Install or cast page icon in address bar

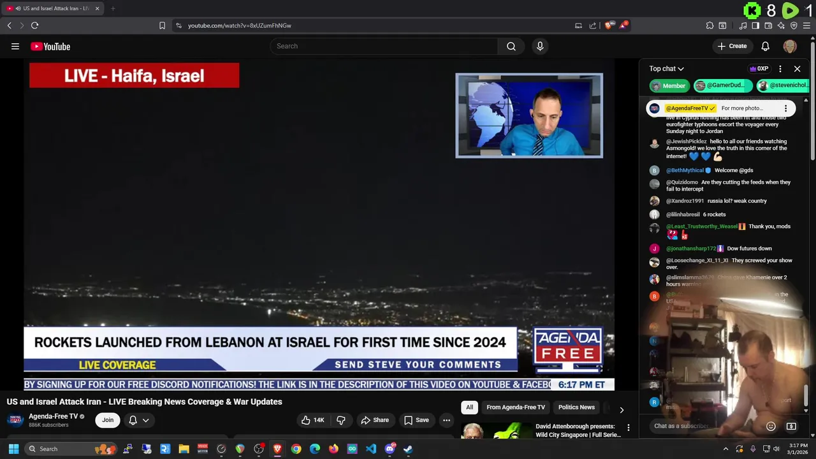point(578,25)
